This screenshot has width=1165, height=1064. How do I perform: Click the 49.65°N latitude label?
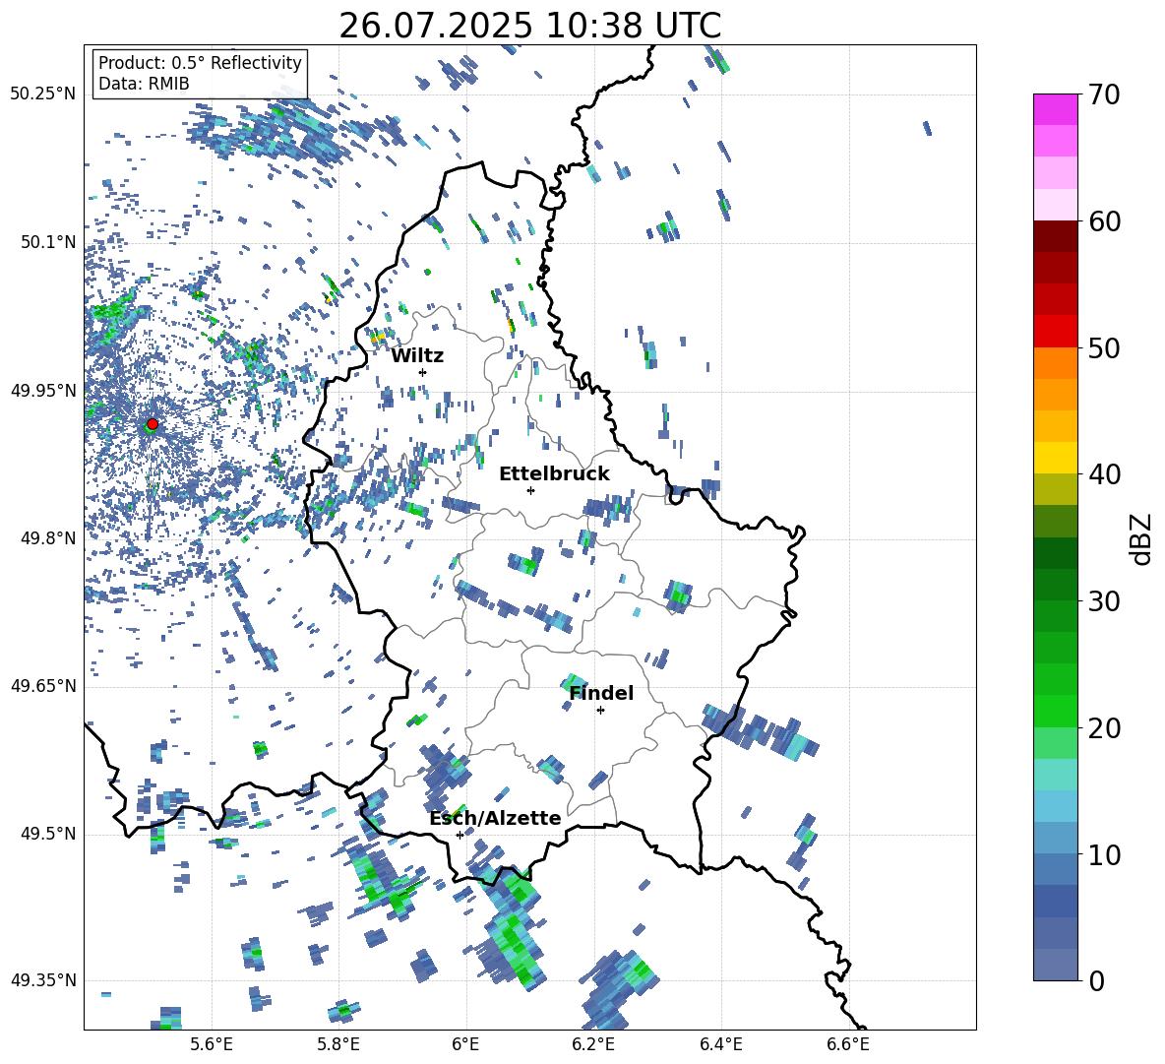coord(43,686)
